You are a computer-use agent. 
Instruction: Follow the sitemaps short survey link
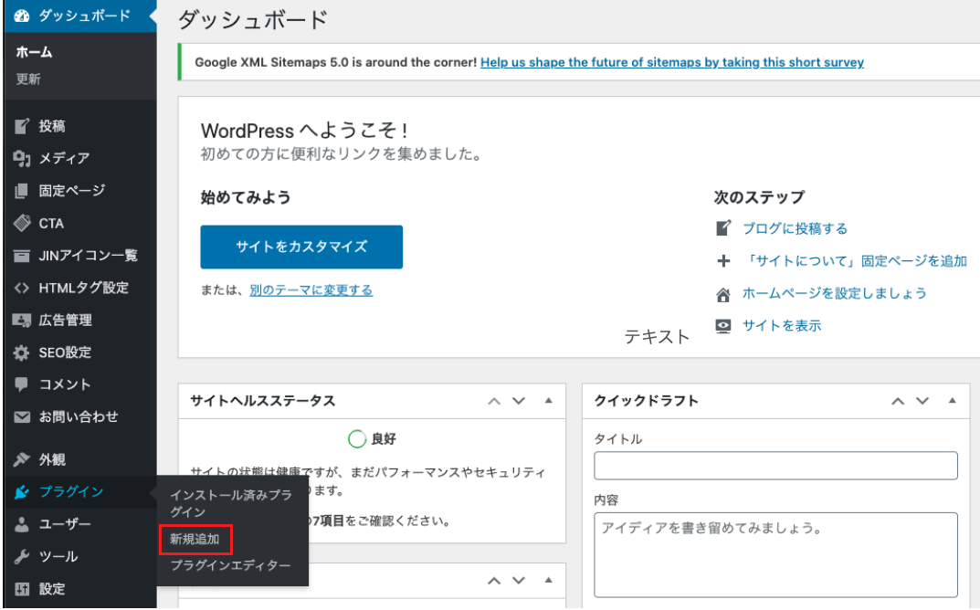pyautogui.click(x=672, y=62)
